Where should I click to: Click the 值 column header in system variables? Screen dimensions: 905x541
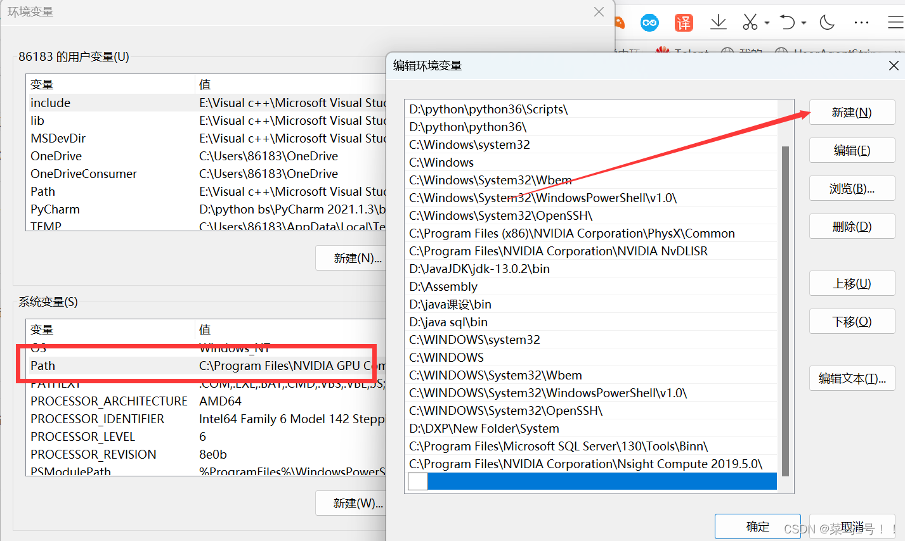pos(290,329)
